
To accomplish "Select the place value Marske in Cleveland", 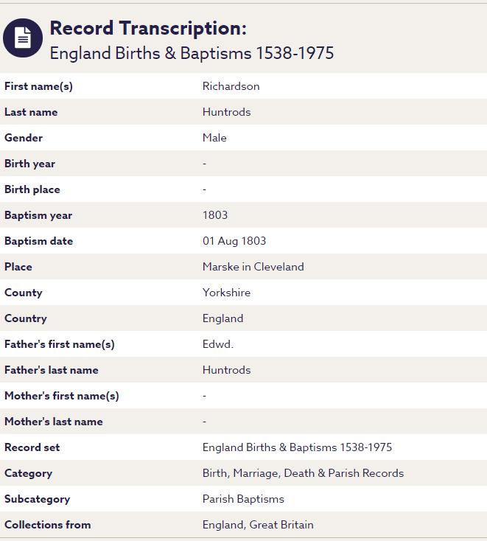I will [253, 267].
